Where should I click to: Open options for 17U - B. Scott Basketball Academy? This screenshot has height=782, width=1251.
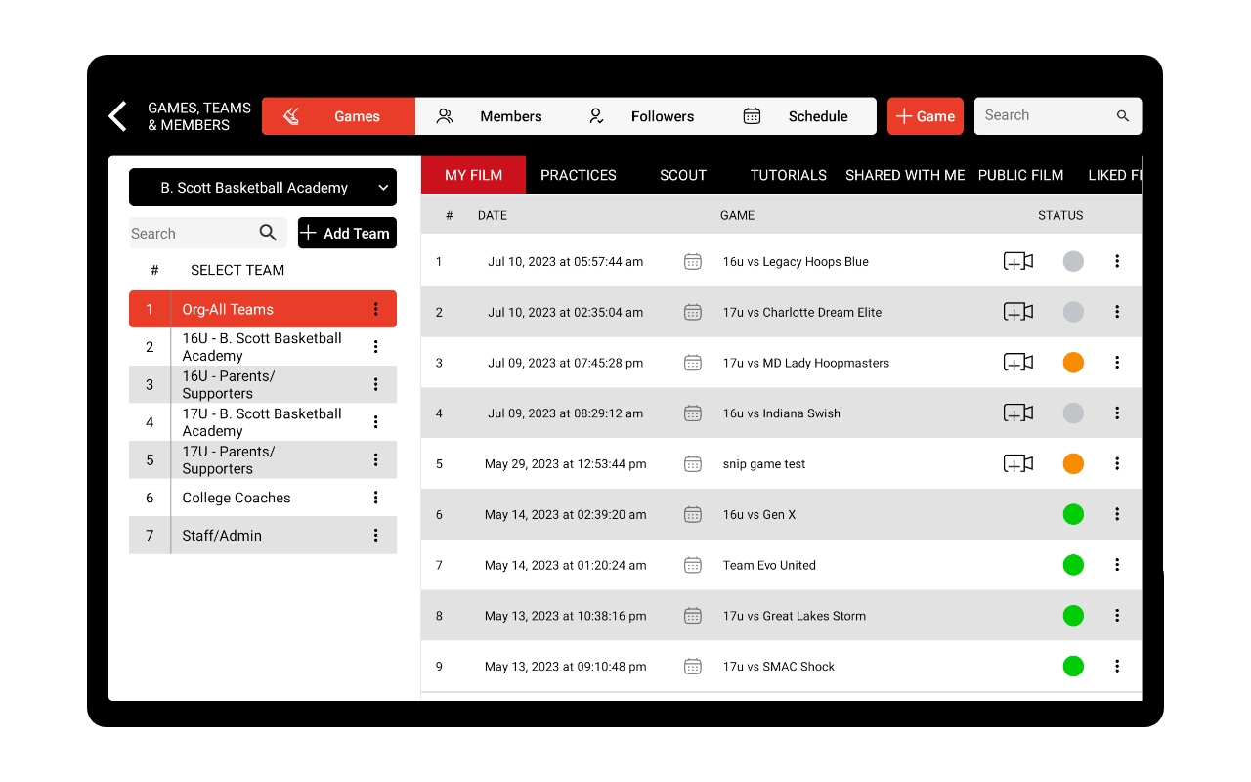pos(375,422)
